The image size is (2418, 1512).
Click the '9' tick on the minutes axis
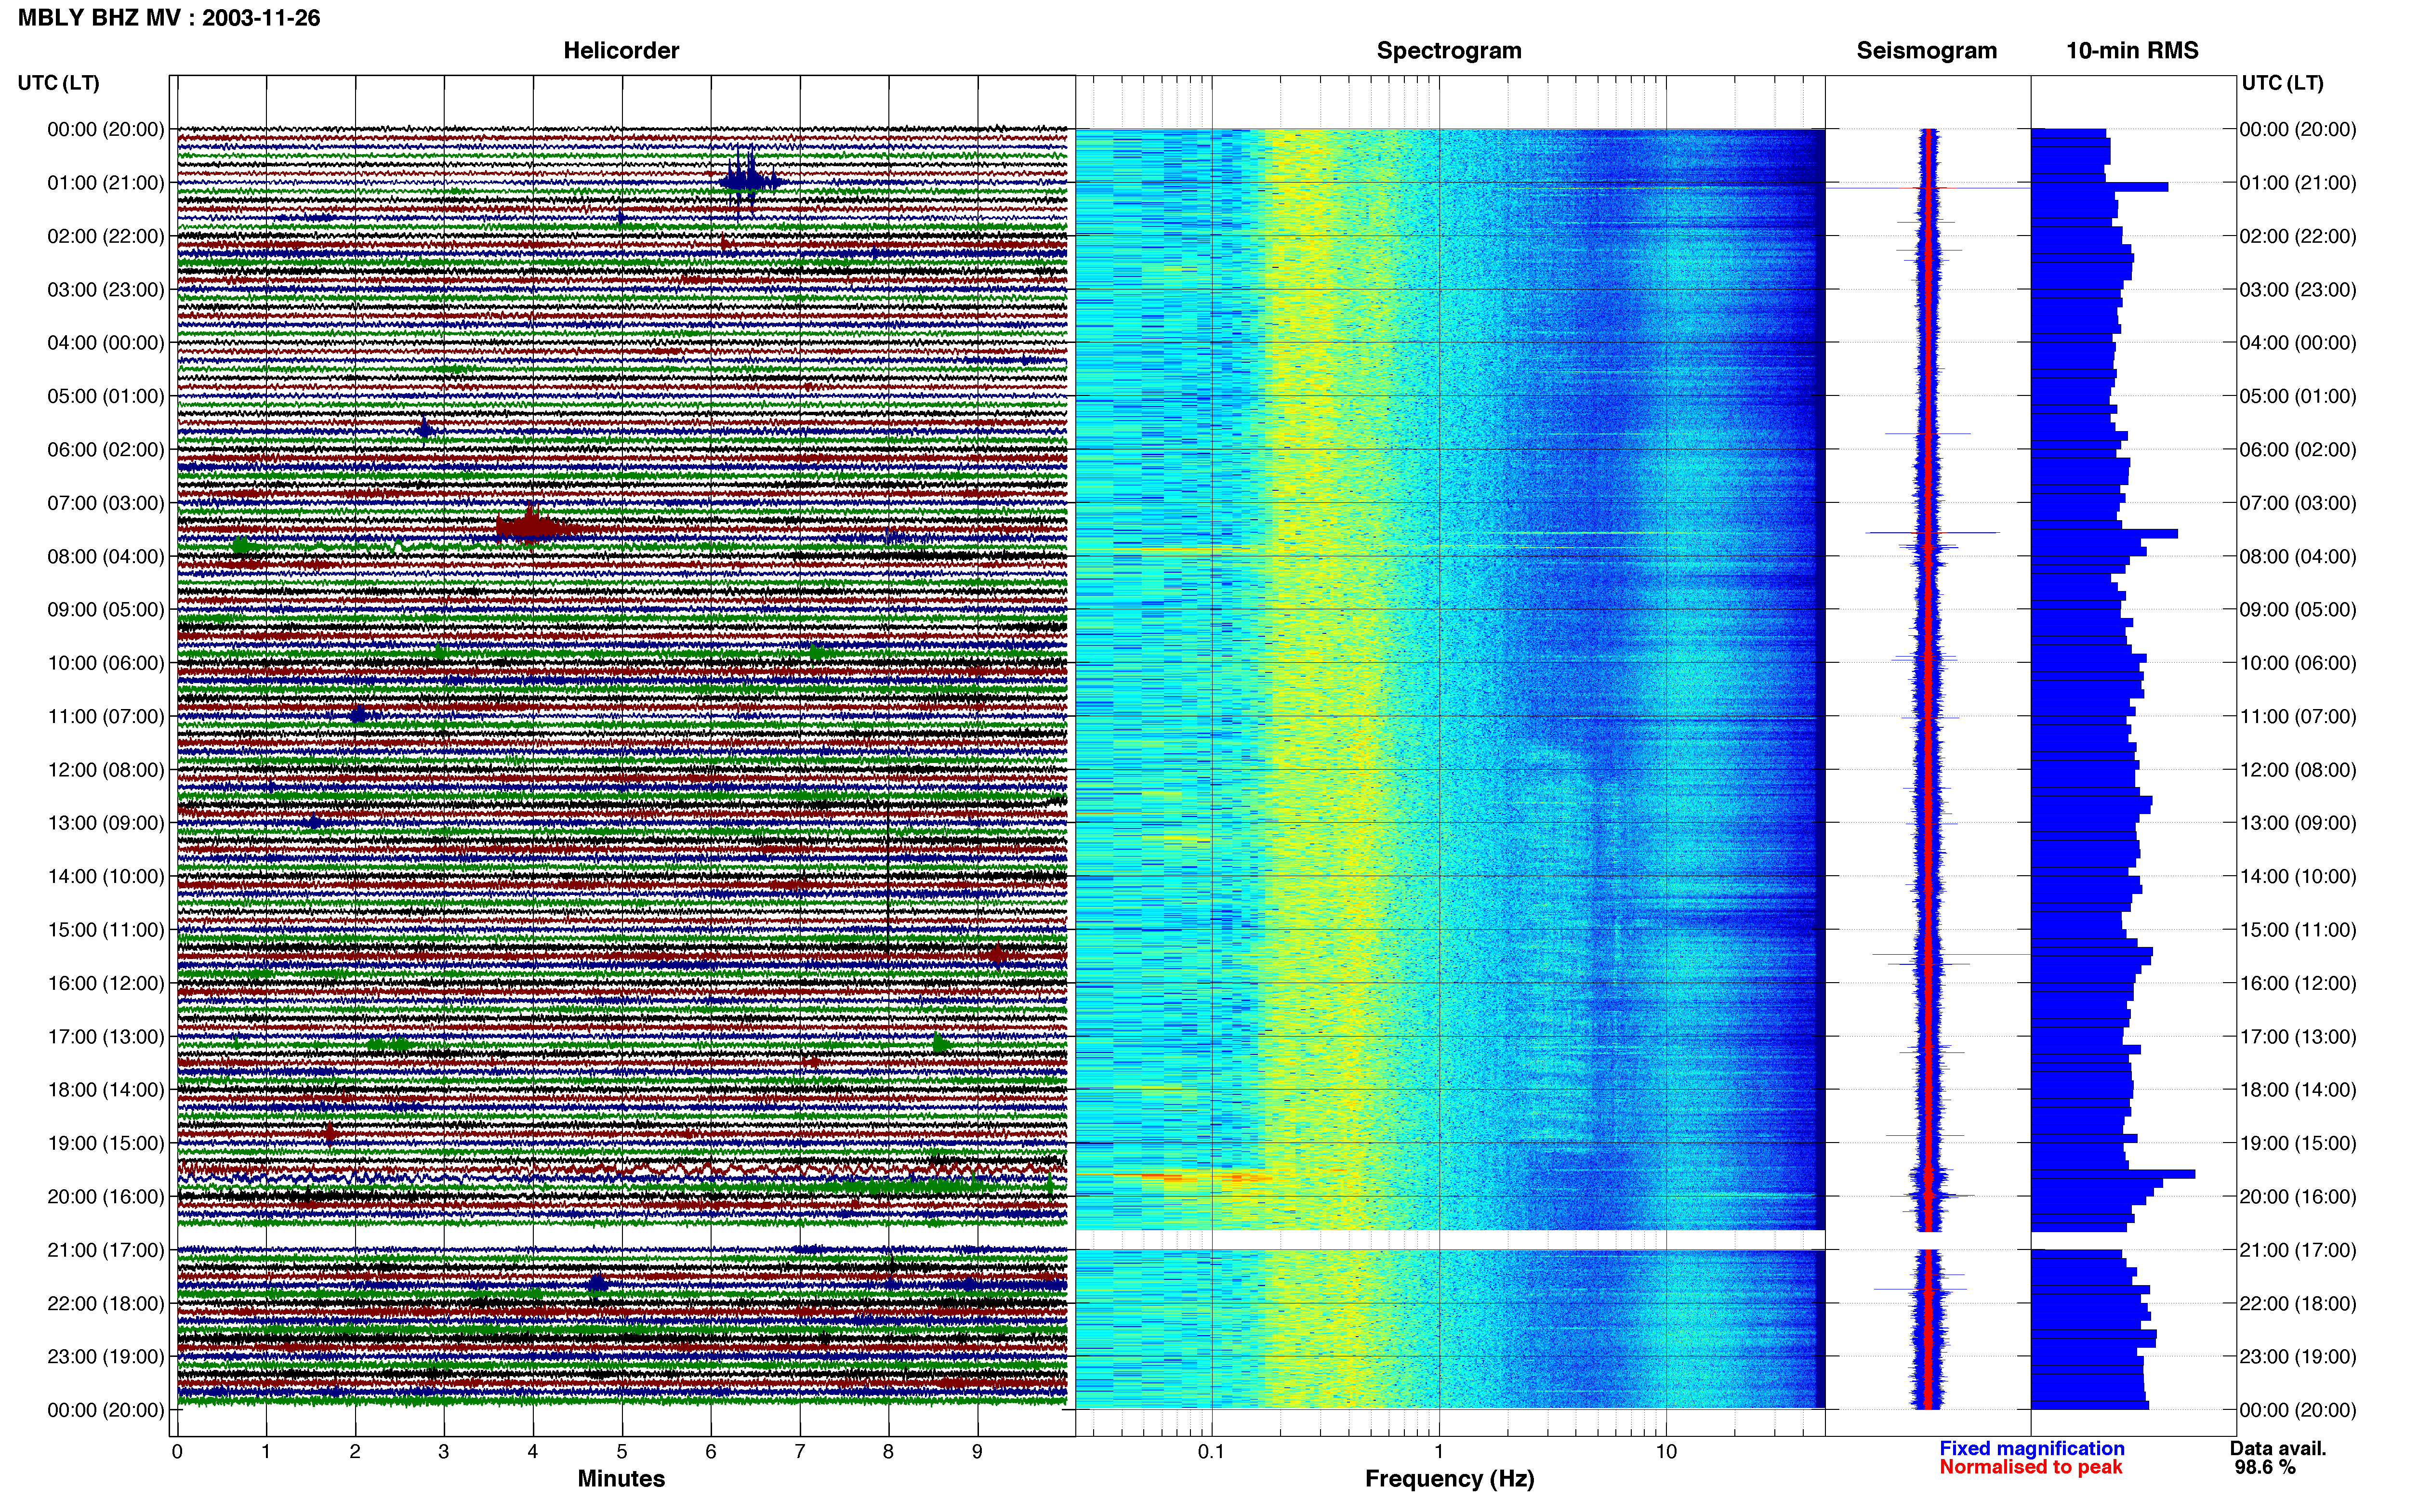coord(977,1451)
